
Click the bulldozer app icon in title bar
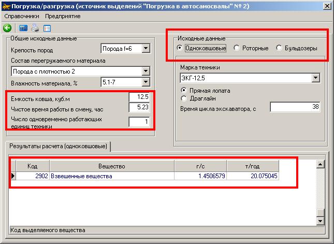(x=6, y=6)
